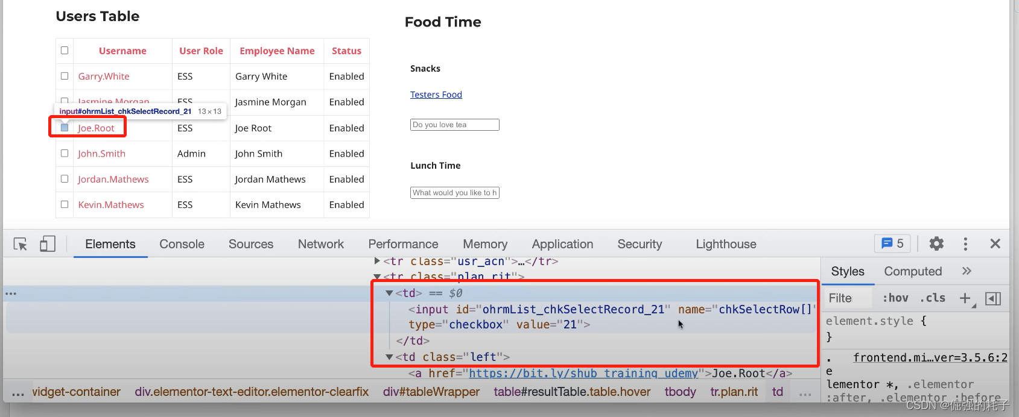Select breadcrumb div.elementor-text-editor.elementor-clearfix

click(252, 392)
